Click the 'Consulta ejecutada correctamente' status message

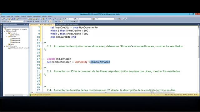click(x=41, y=95)
